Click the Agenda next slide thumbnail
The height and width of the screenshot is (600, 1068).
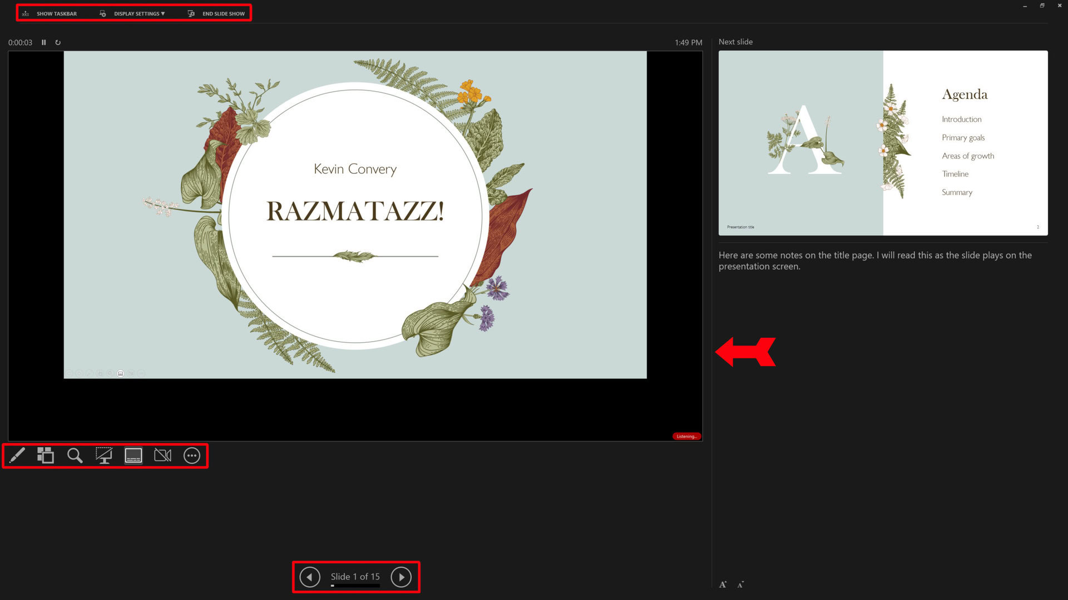pos(883,143)
